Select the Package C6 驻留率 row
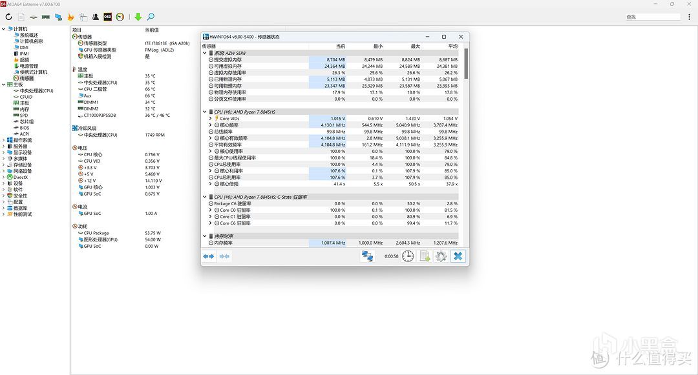698x375 pixels. 333,203
